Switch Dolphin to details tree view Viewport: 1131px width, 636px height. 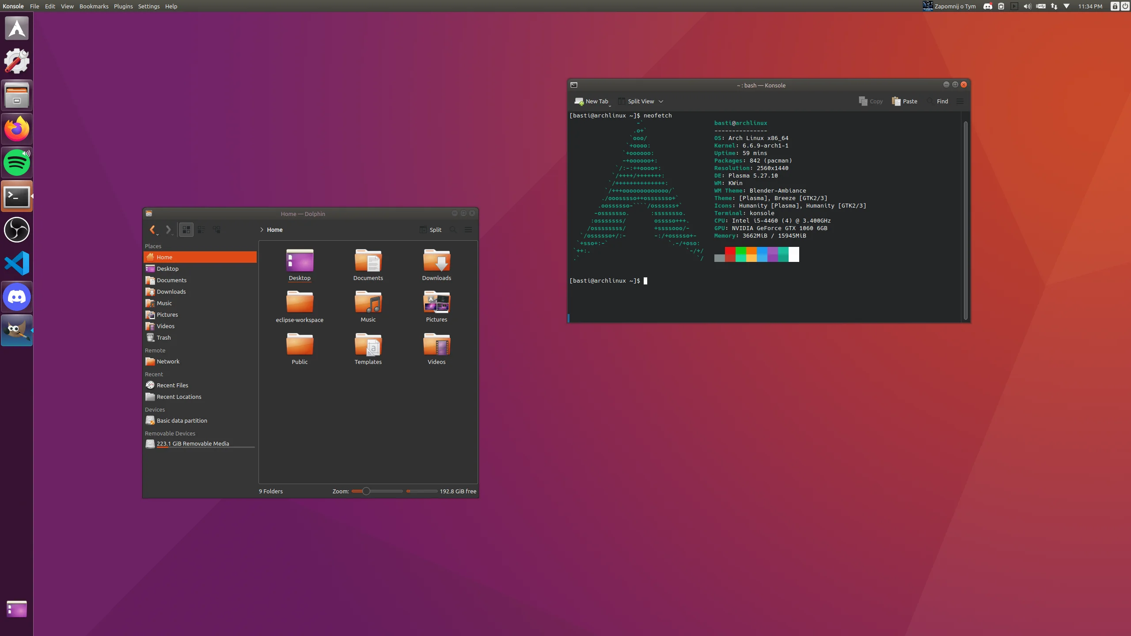click(216, 230)
